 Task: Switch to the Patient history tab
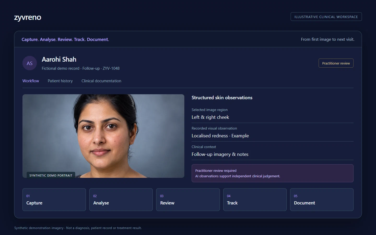tap(60, 81)
